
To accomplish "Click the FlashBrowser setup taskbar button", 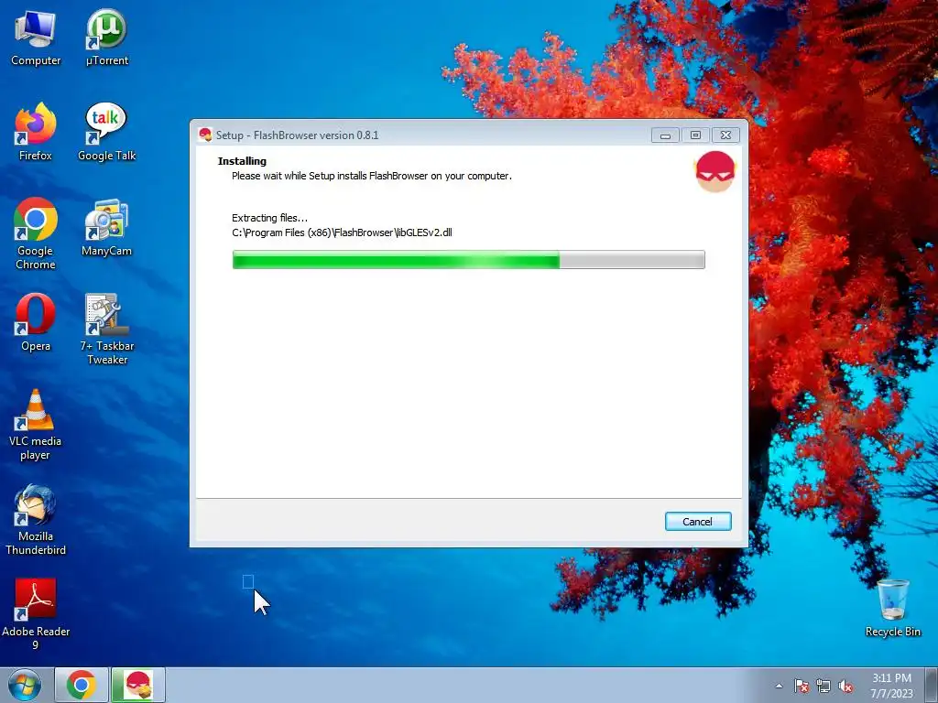I will [x=138, y=685].
